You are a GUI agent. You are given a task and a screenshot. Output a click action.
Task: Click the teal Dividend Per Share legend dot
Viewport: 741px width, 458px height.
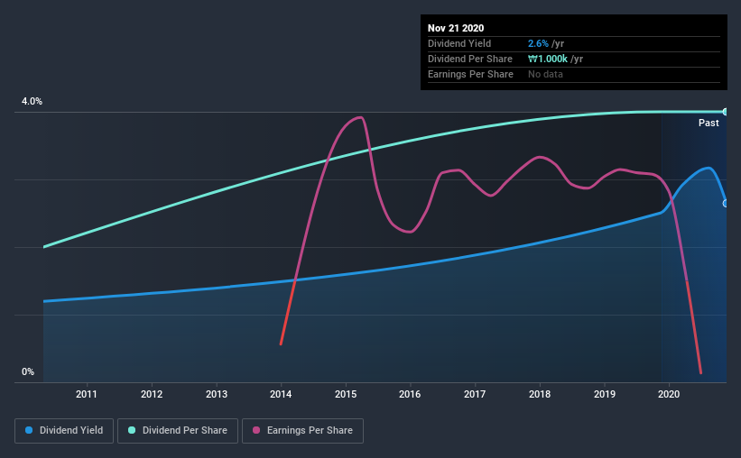132,430
